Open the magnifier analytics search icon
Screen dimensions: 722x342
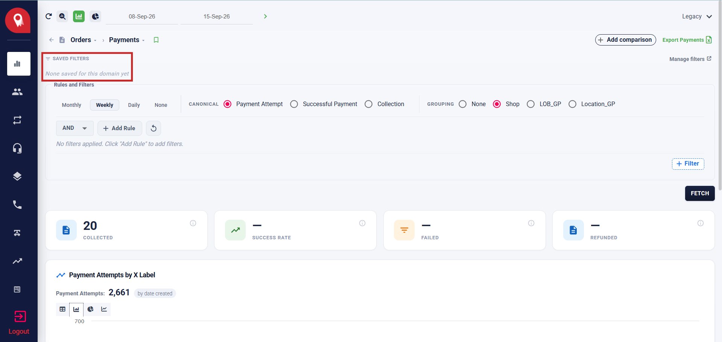tap(62, 16)
